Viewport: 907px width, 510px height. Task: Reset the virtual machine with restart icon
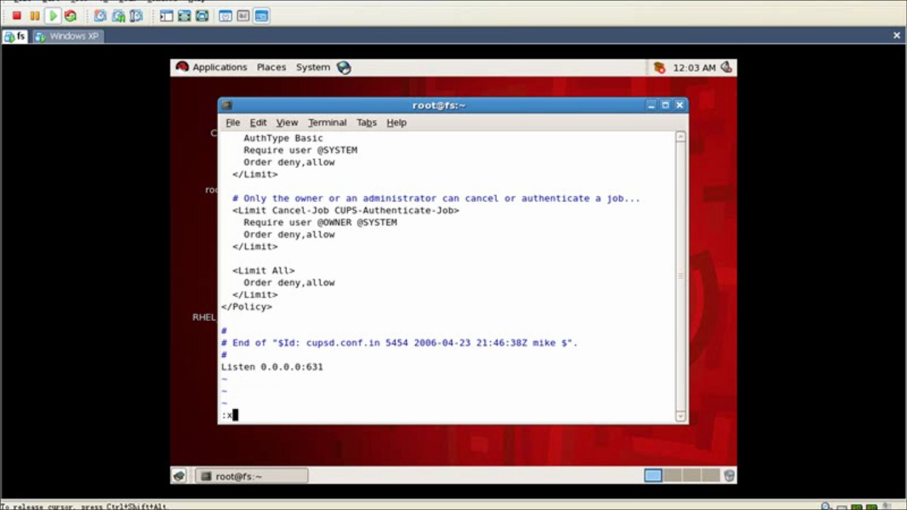pos(71,16)
